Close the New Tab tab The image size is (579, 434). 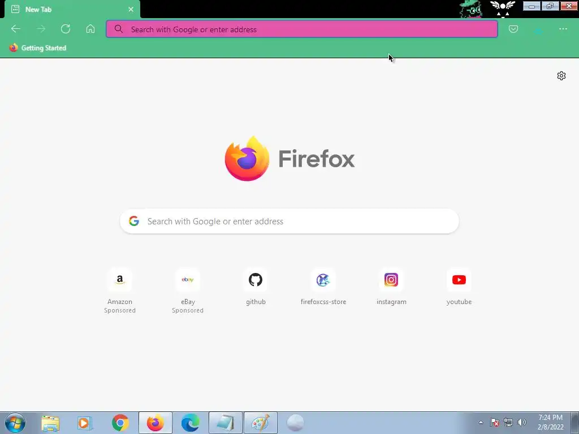coord(131,10)
